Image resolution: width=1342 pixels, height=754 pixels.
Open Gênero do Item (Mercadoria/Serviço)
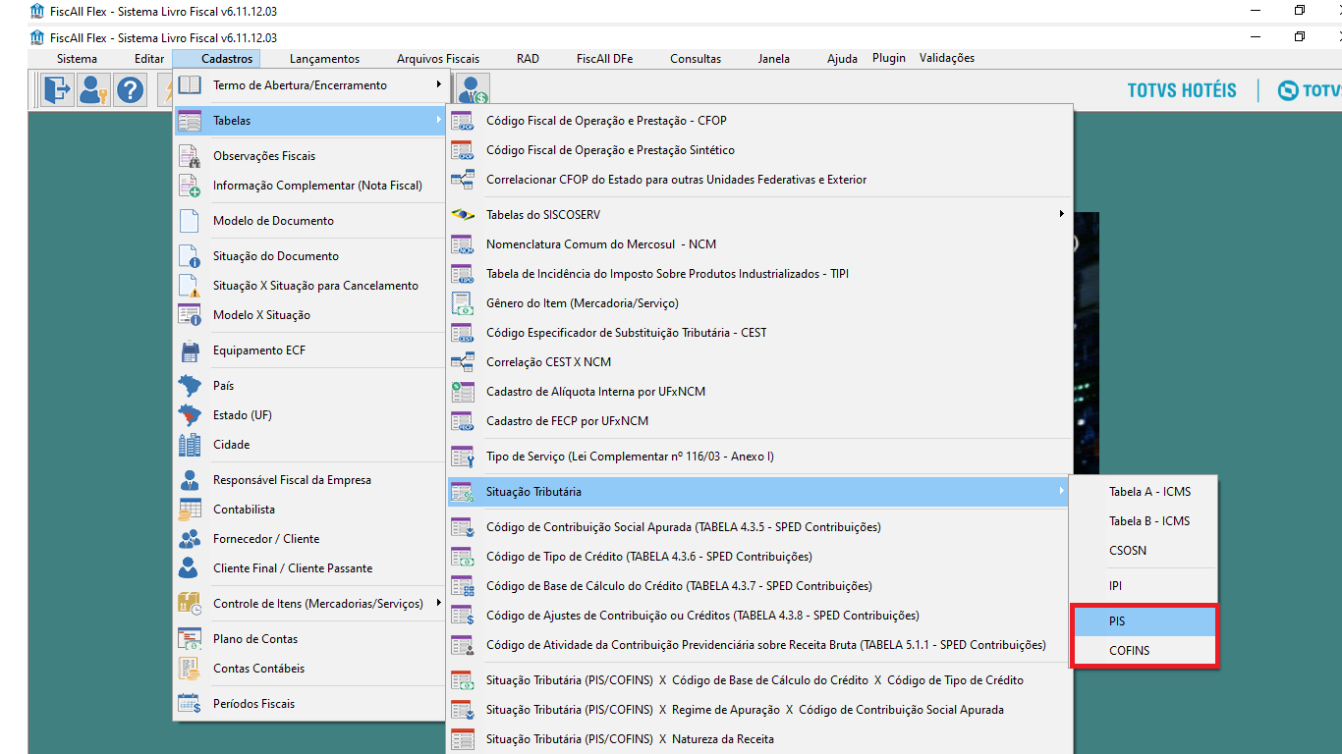758,303
